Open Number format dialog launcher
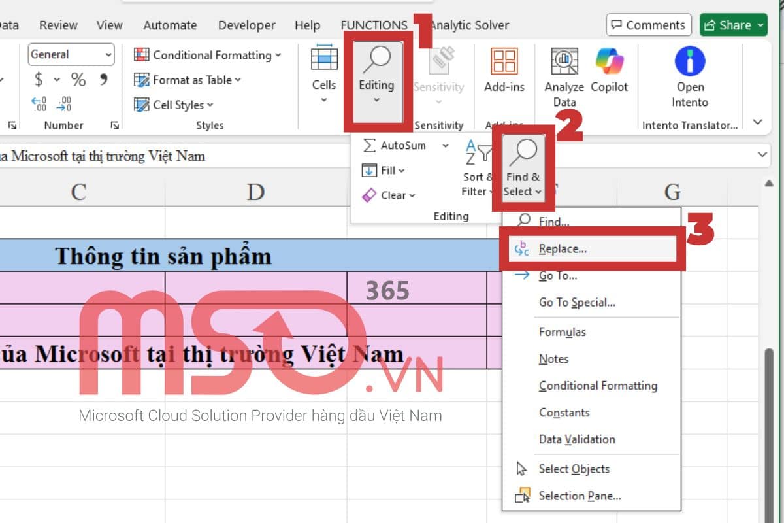Screen dimensions: 784x523 click(x=115, y=125)
